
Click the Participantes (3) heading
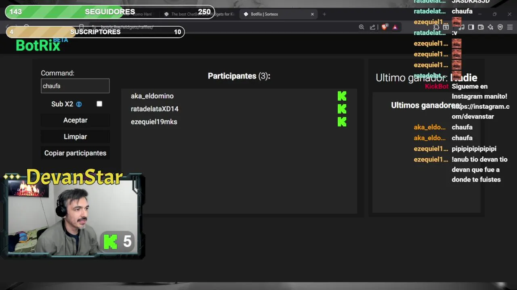[x=239, y=76]
